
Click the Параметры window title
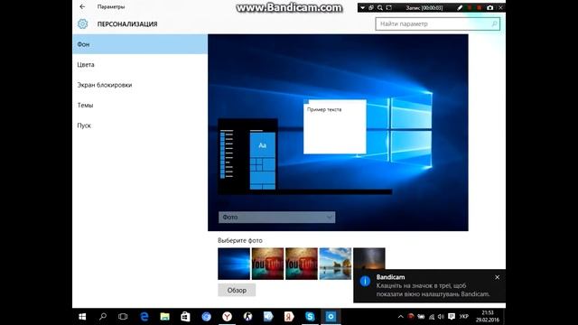coord(111,6)
